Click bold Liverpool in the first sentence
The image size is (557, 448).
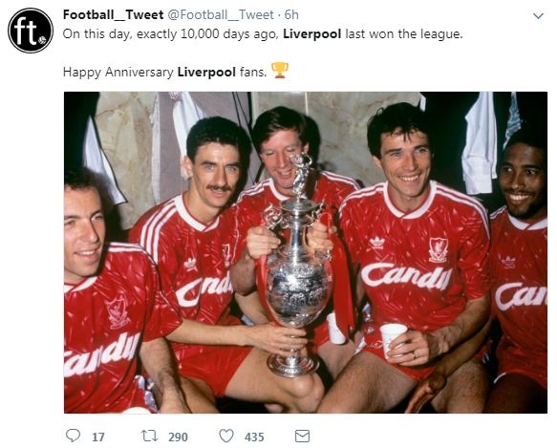click(x=311, y=34)
